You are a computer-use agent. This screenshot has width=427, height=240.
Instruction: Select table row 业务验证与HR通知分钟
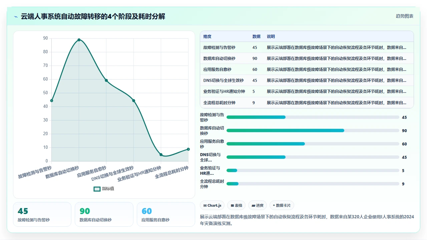tap(307, 92)
